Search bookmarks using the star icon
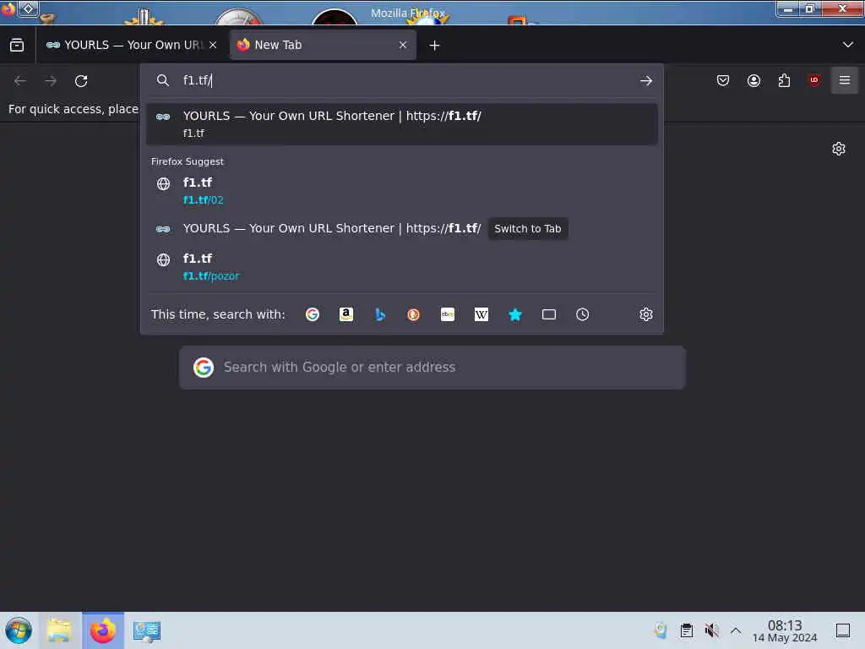 coord(515,314)
